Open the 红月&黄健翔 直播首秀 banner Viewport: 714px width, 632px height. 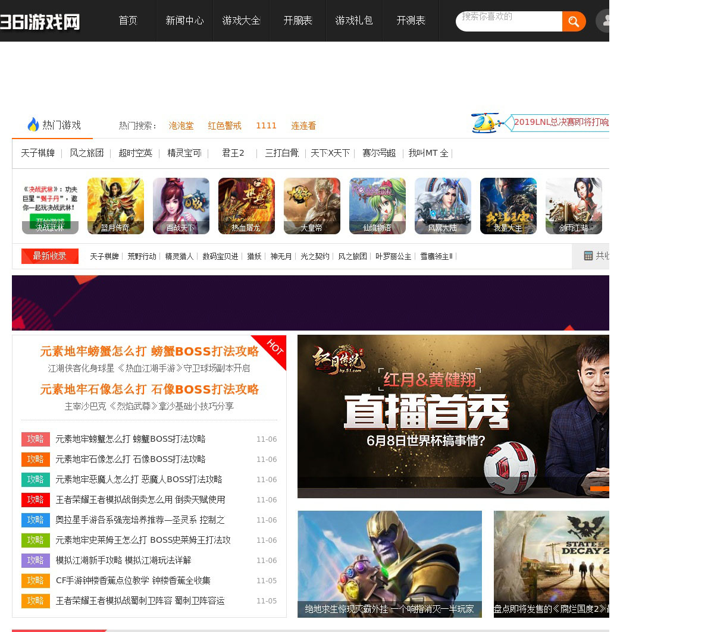(453, 416)
